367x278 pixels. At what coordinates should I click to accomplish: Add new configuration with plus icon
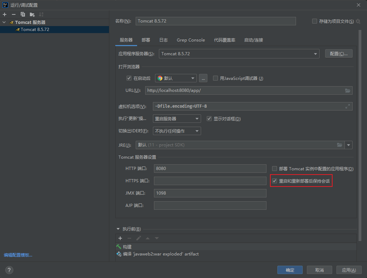click(x=5, y=14)
